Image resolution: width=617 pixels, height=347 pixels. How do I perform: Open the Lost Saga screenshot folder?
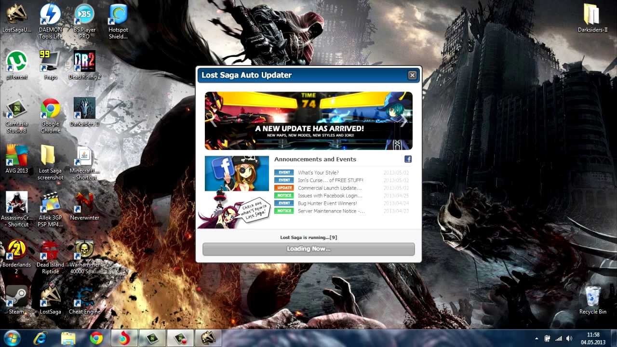(x=50, y=162)
